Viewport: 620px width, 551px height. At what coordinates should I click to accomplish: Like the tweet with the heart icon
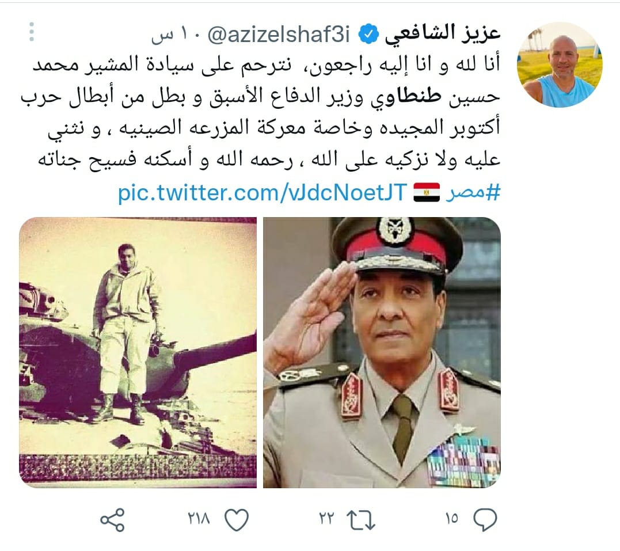(237, 520)
